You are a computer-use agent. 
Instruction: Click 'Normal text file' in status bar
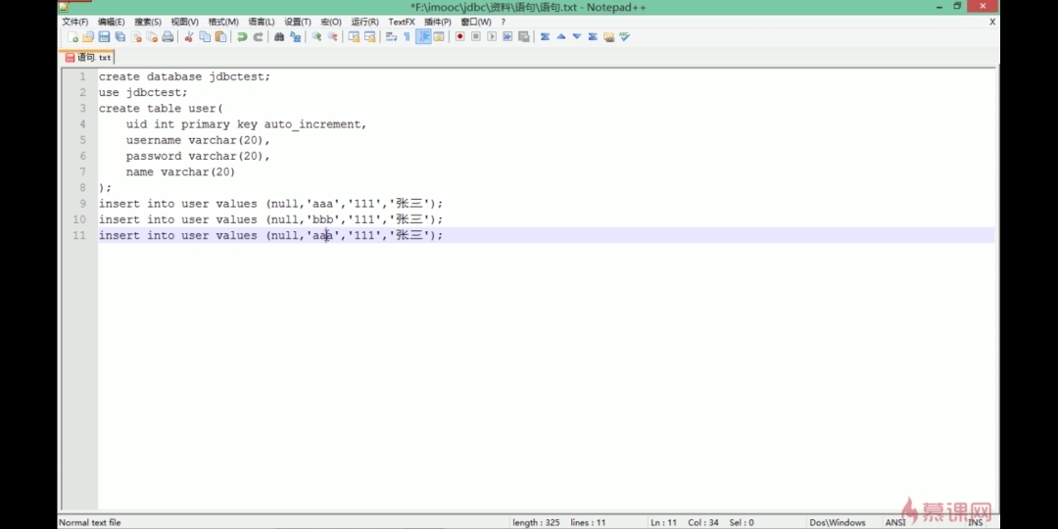click(90, 522)
